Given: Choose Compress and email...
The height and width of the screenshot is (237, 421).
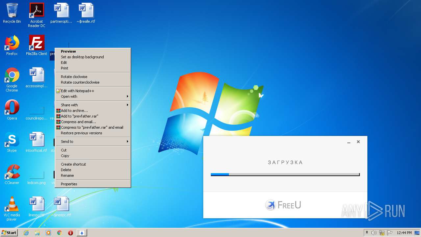Looking at the screenshot, I should 93,122.
